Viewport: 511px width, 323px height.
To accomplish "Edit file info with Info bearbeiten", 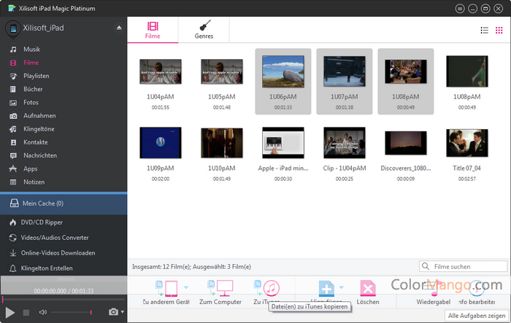I will click(477, 292).
